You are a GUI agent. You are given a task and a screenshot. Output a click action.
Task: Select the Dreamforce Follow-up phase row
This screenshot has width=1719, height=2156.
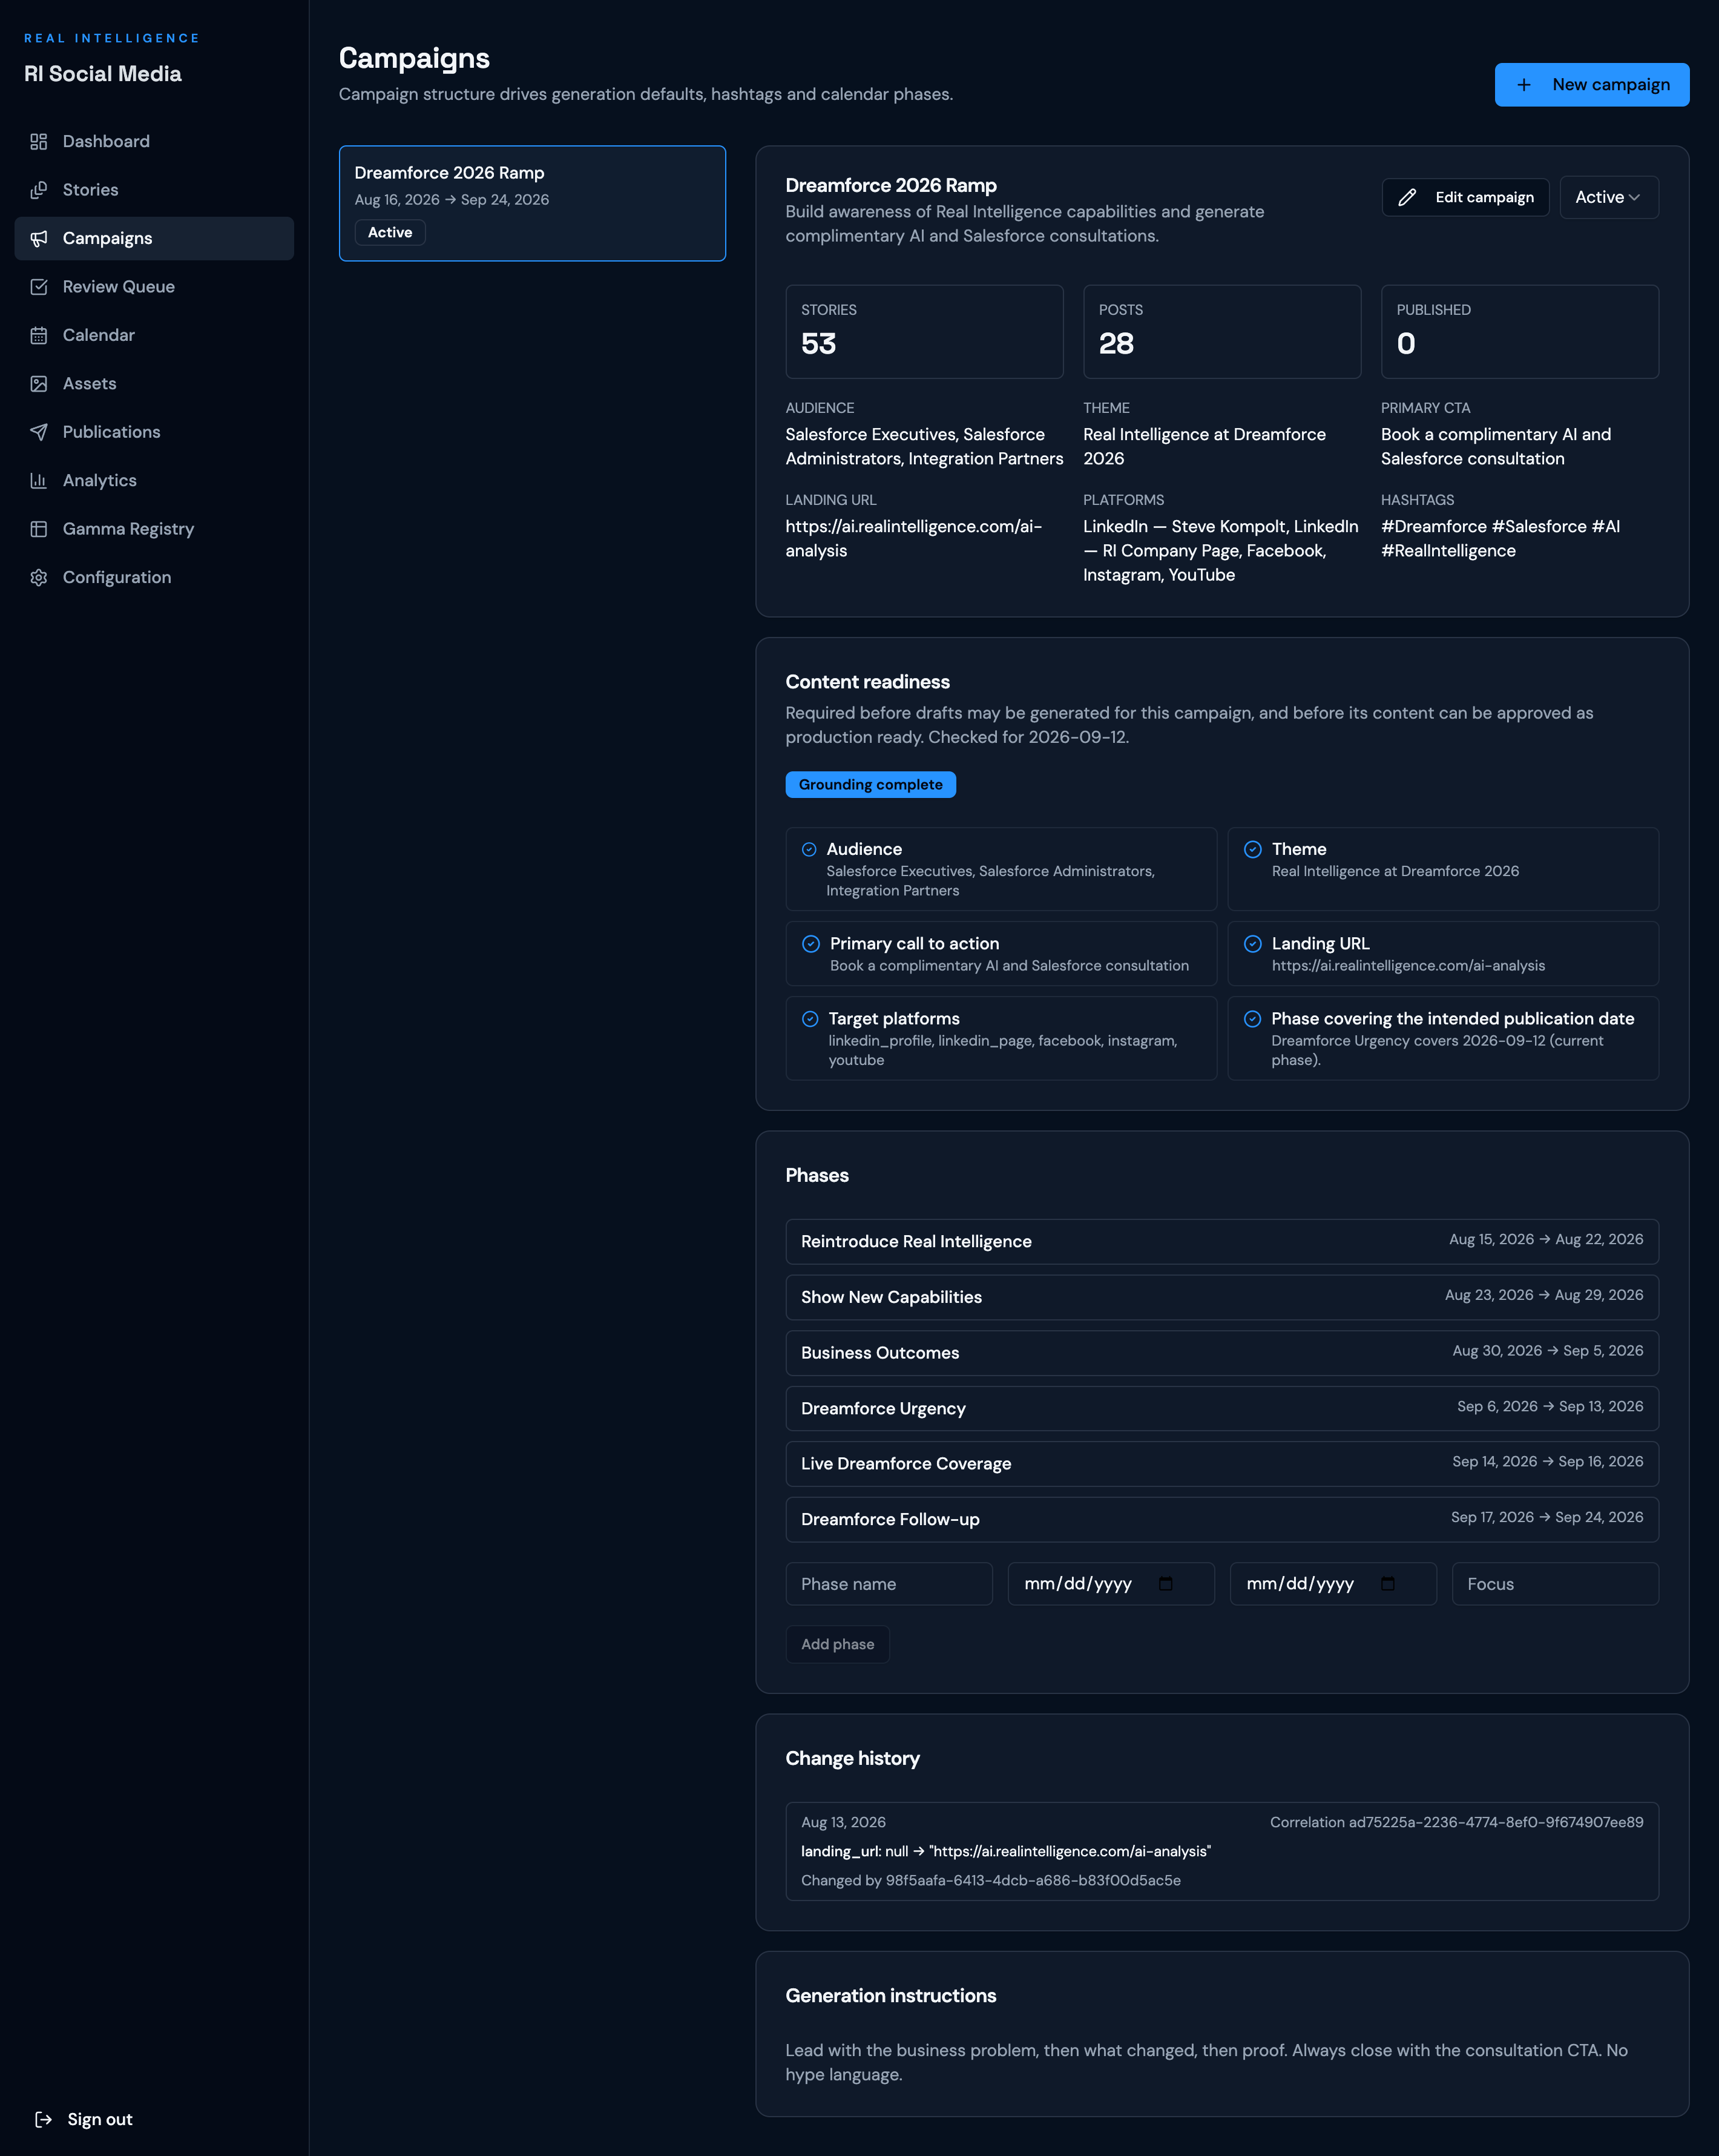[x=1222, y=1519]
